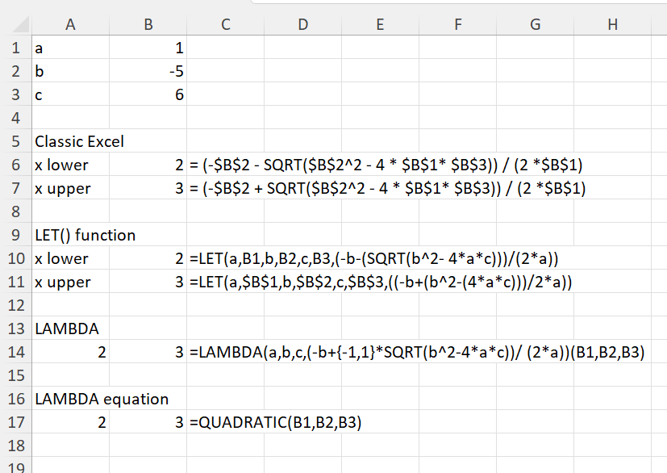The image size is (667, 473).
Task: Select the LET formula text in row 10
Action: pyautogui.click(x=373, y=259)
